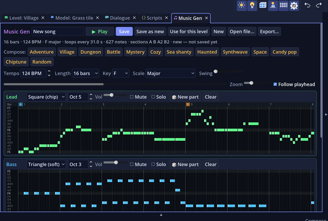Click the Bass Oct 3 octave field
This screenshot has height=221, width=328.
[x=78, y=164]
